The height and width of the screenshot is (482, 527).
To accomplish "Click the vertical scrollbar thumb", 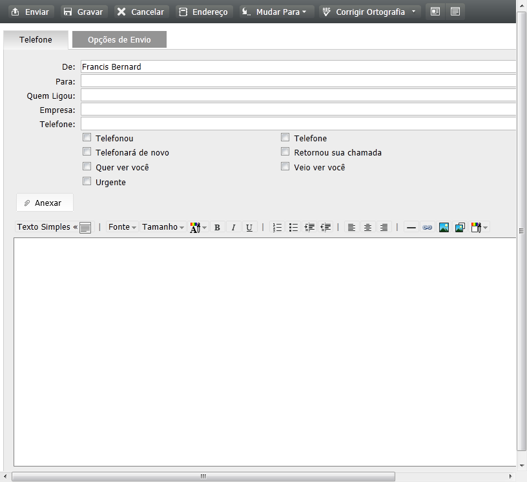I will point(521,231).
